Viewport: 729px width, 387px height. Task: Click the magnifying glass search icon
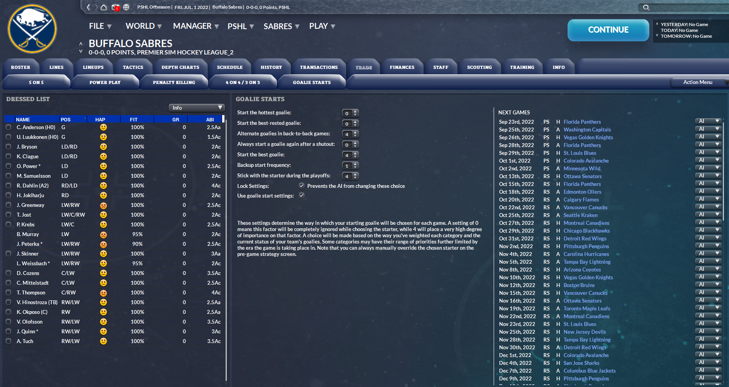pyautogui.click(x=646, y=7)
